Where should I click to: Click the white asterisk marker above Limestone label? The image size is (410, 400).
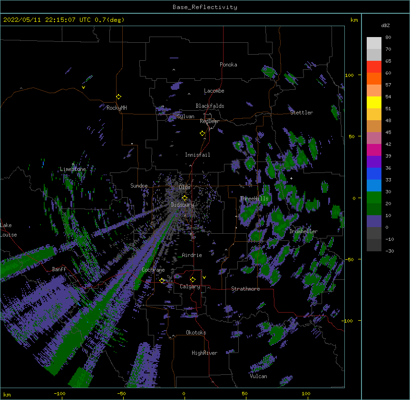(x=73, y=164)
